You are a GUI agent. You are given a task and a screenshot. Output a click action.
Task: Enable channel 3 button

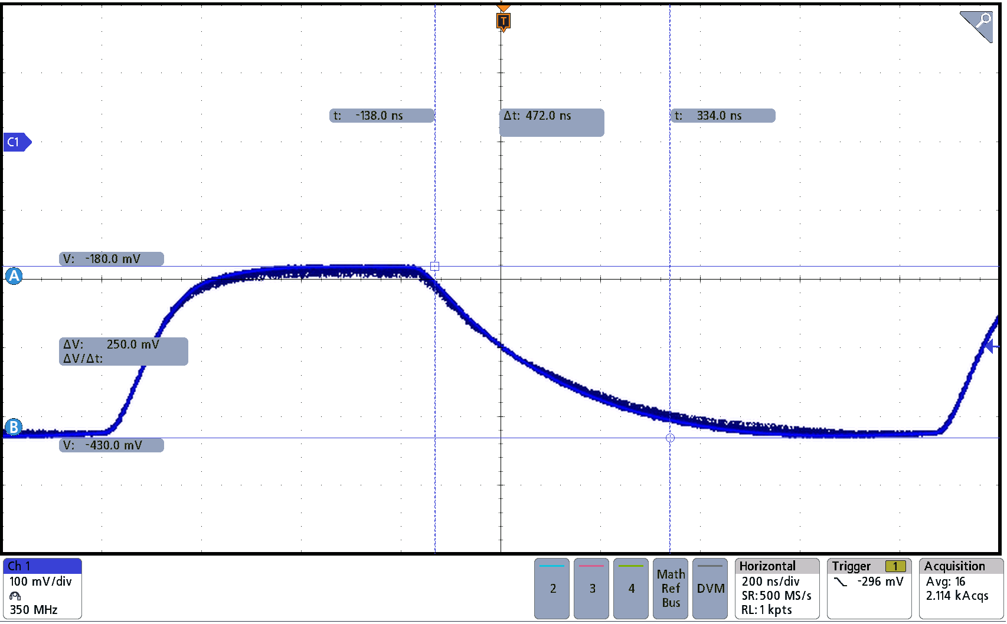(591, 588)
